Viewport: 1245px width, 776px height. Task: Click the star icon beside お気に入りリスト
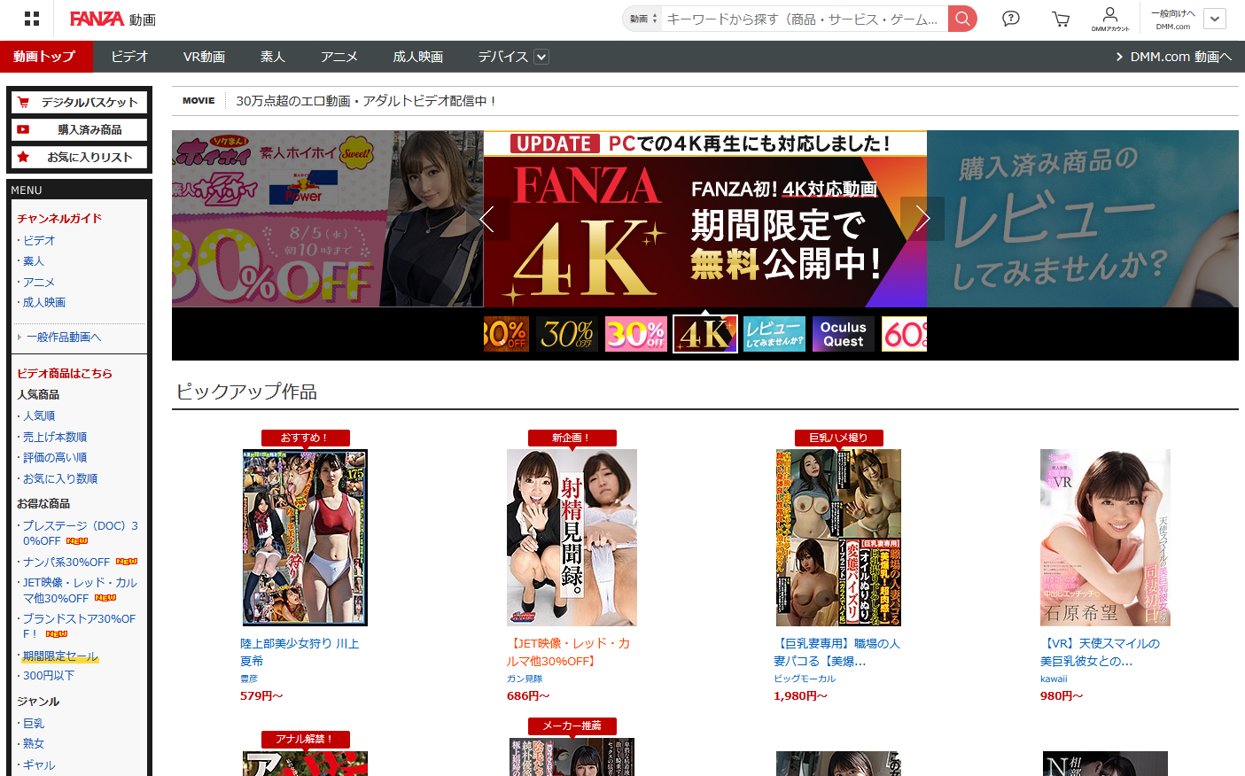coord(23,157)
